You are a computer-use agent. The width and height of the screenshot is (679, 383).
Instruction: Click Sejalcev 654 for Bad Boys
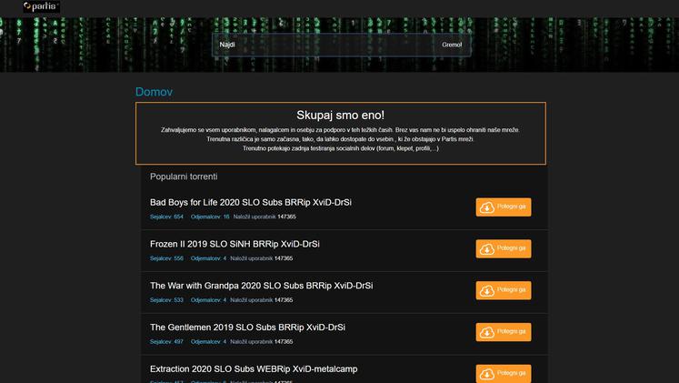166,217
